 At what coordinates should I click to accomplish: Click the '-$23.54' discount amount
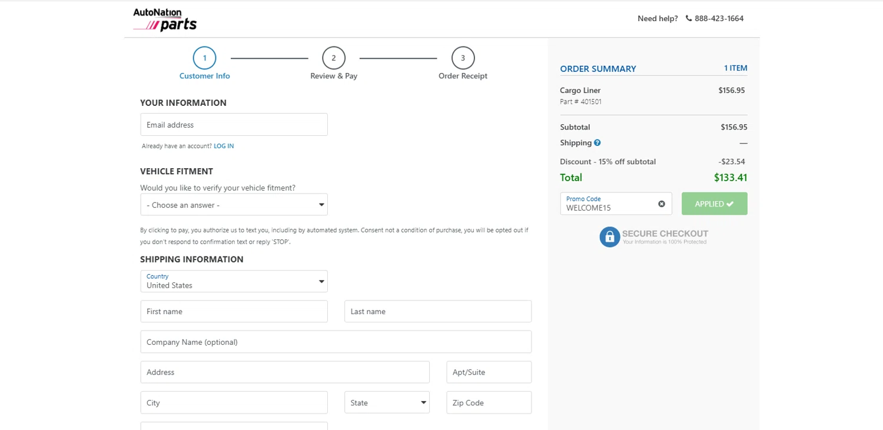click(x=732, y=162)
